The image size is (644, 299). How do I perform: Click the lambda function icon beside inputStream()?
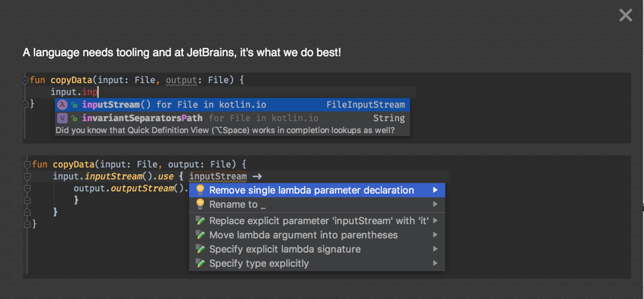62,105
